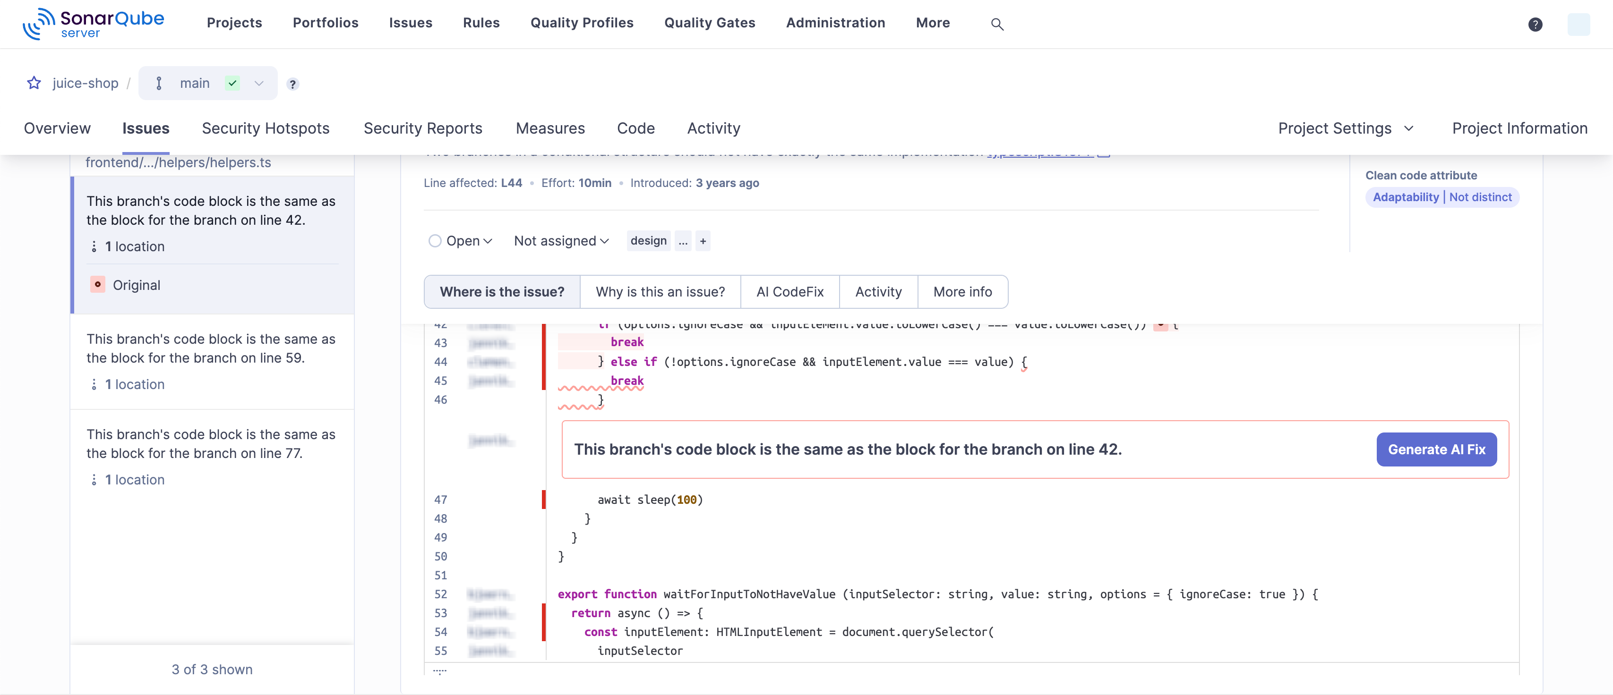Switch to the Why is this an issue tab

660,291
